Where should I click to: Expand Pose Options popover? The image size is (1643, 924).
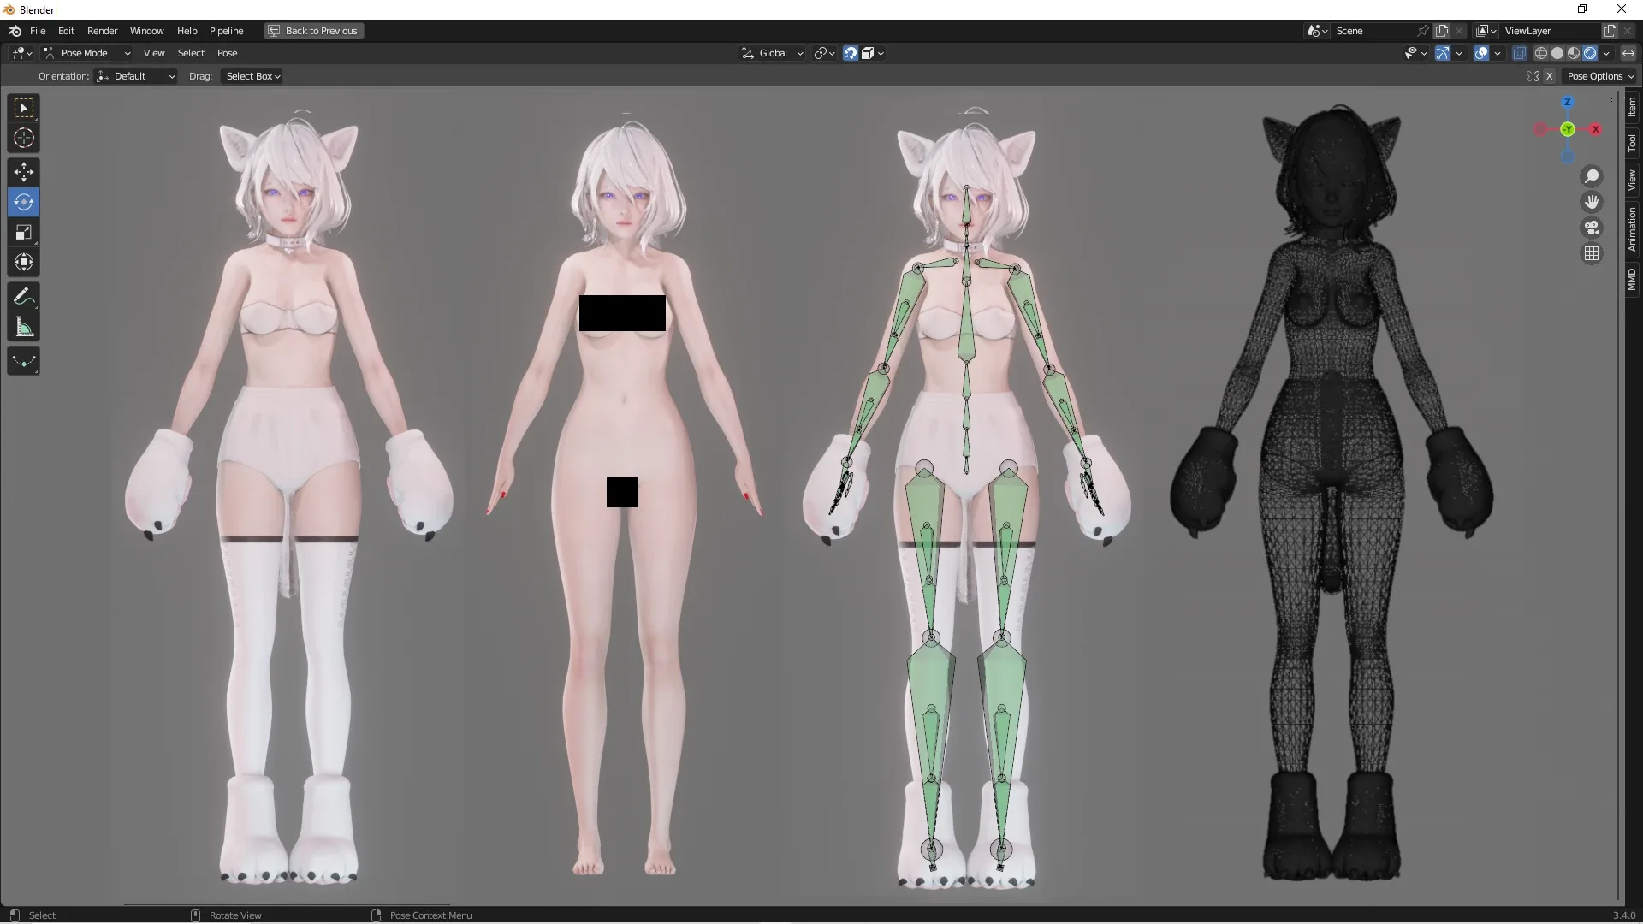(1599, 76)
